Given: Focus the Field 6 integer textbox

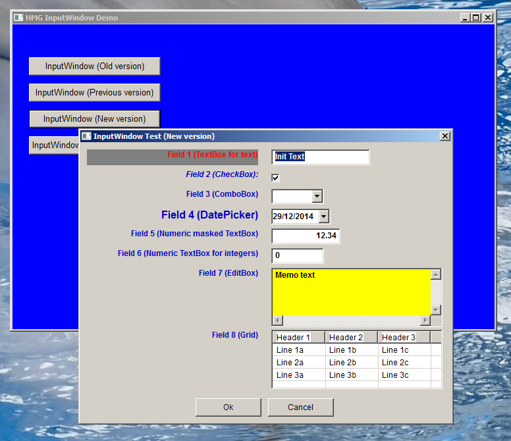Looking at the screenshot, I should point(297,255).
